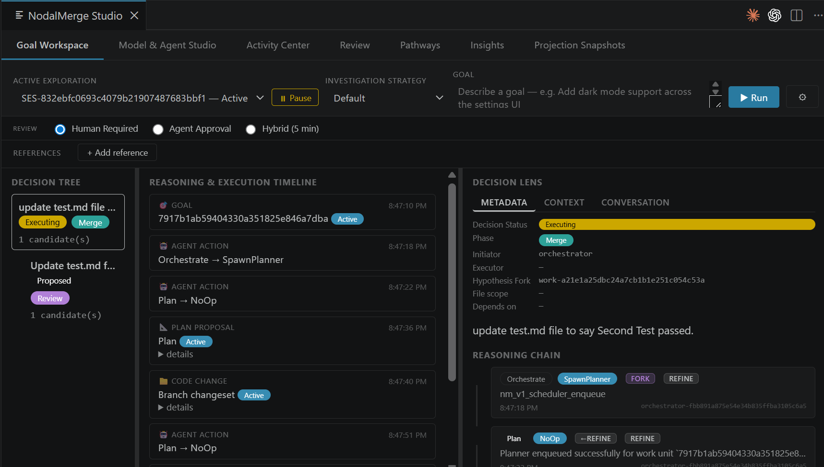Click the goal textarea resize handle

click(x=718, y=105)
